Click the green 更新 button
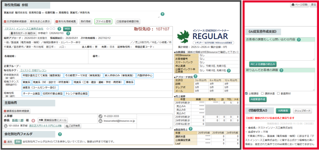This screenshot has height=150, width=319. (x=18, y=142)
